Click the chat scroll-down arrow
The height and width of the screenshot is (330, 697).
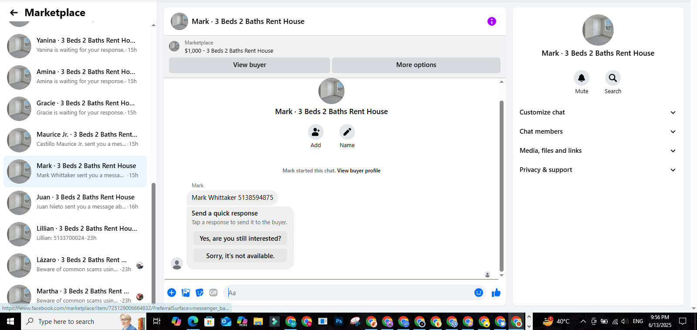tap(501, 275)
